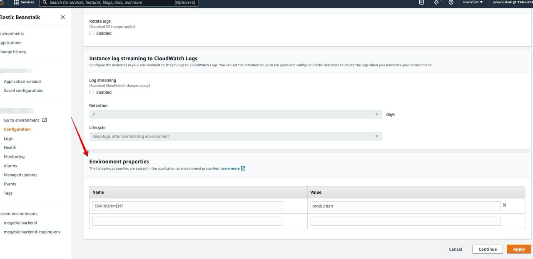This screenshot has height=259, width=533.
Task: Click the Instance log streaming heading
Action: click(143, 59)
